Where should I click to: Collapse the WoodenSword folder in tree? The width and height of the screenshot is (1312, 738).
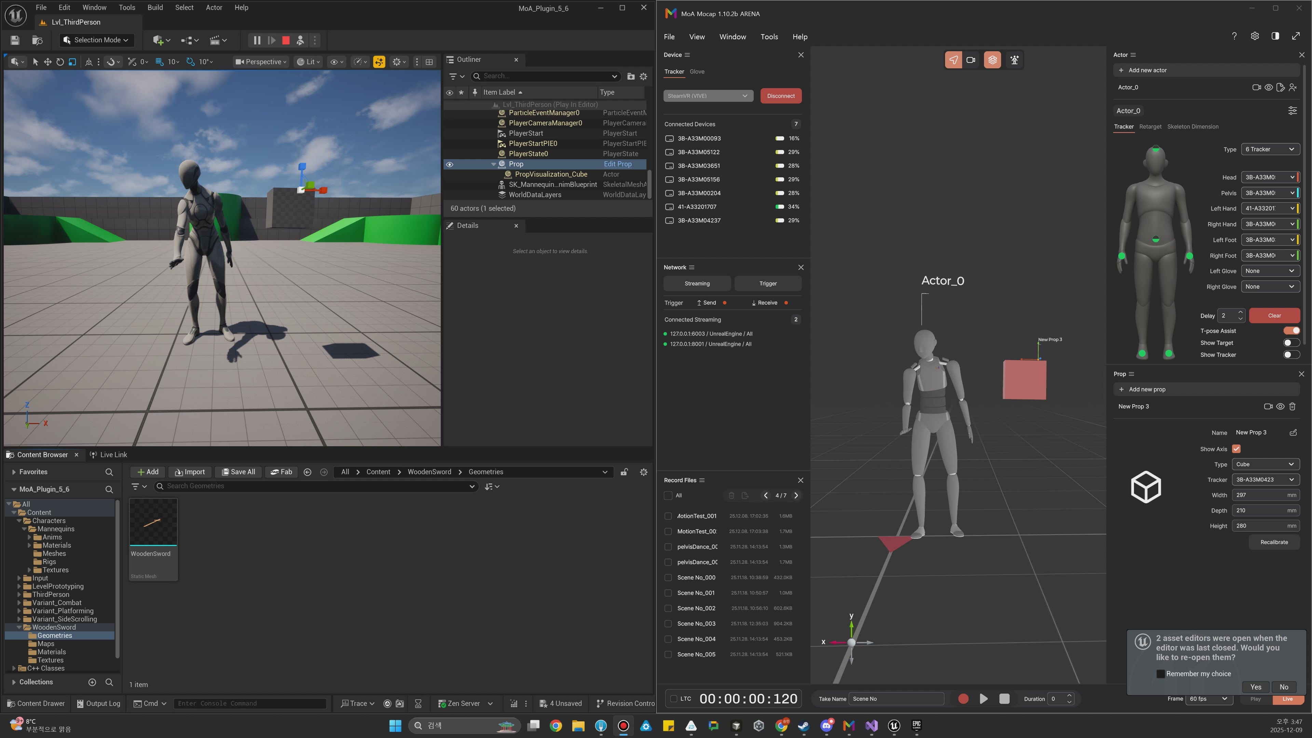[x=19, y=628]
